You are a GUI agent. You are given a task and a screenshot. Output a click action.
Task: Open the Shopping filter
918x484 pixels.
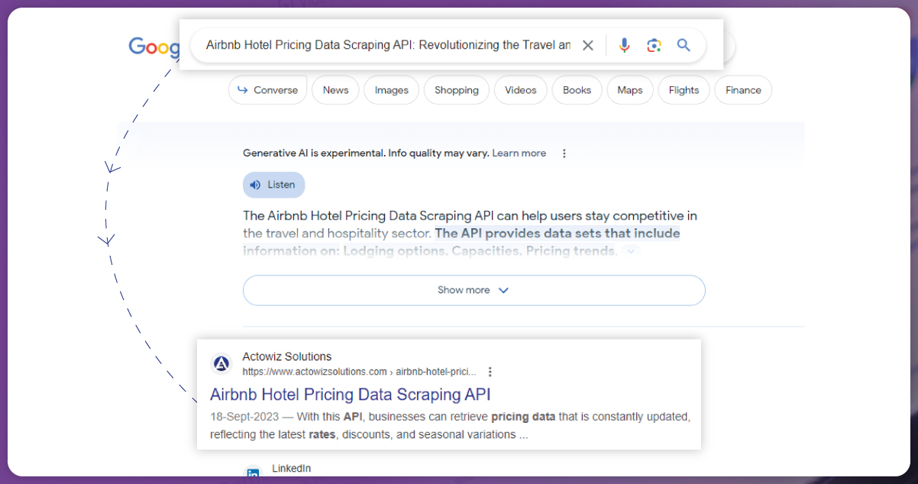pyautogui.click(x=457, y=90)
